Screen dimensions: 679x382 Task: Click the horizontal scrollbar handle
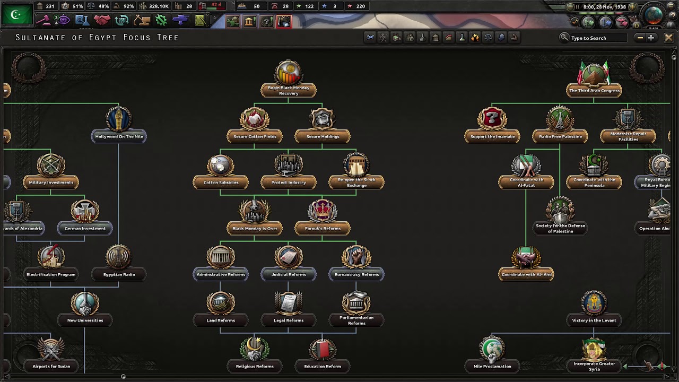[123, 377]
